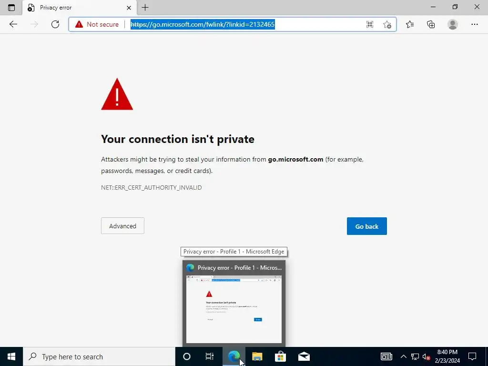Open News and interests taskbar icon
The image size is (488, 366).
tap(386, 356)
